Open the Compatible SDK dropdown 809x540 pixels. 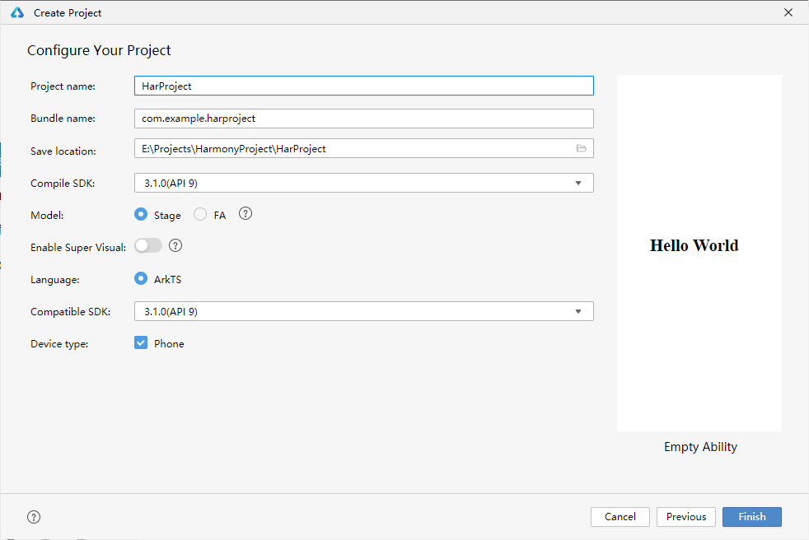click(364, 311)
